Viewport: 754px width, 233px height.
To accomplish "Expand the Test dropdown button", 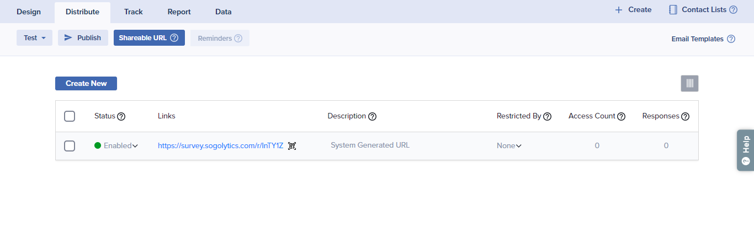I will (x=34, y=38).
